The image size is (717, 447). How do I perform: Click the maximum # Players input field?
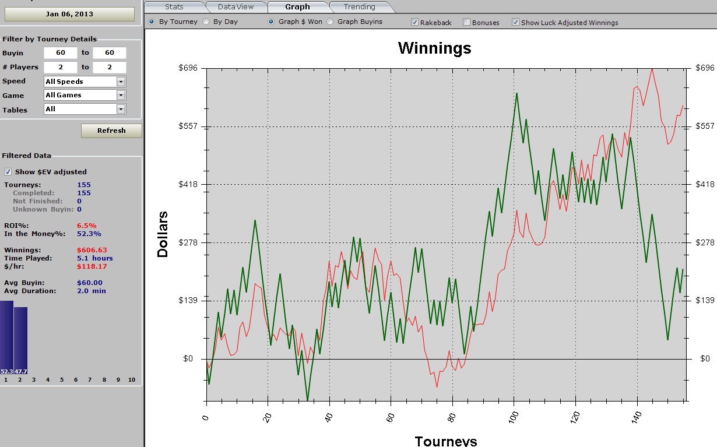pyautogui.click(x=109, y=68)
